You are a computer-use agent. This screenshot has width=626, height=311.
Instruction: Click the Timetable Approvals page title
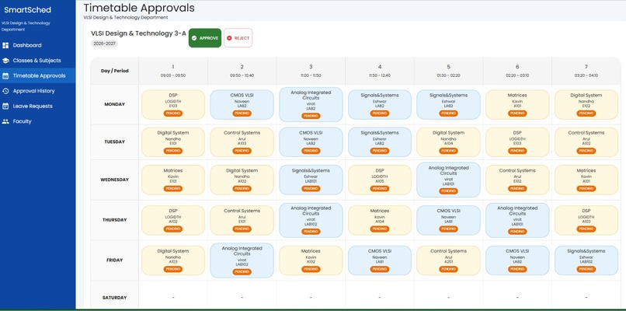click(x=139, y=8)
